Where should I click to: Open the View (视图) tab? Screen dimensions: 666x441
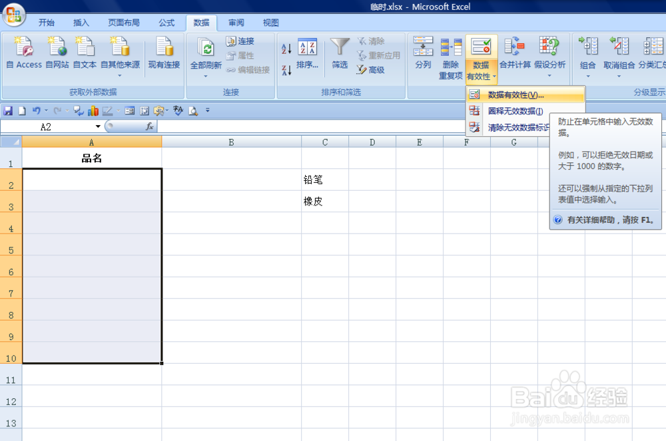pos(270,23)
